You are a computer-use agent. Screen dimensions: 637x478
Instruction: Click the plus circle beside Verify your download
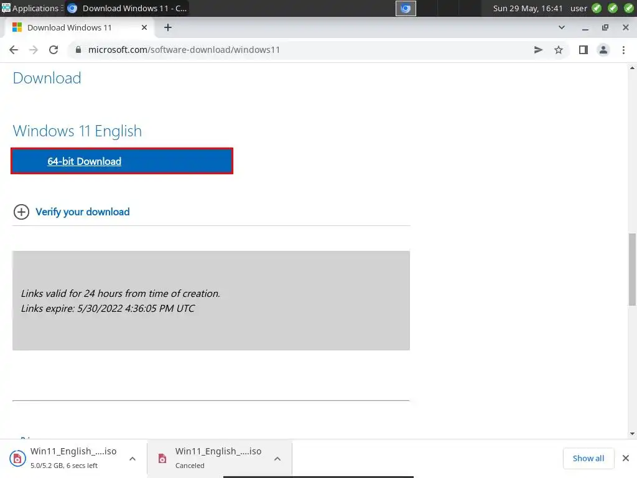[x=21, y=212]
